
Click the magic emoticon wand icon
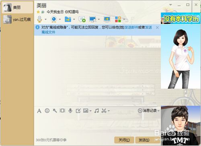(55, 111)
